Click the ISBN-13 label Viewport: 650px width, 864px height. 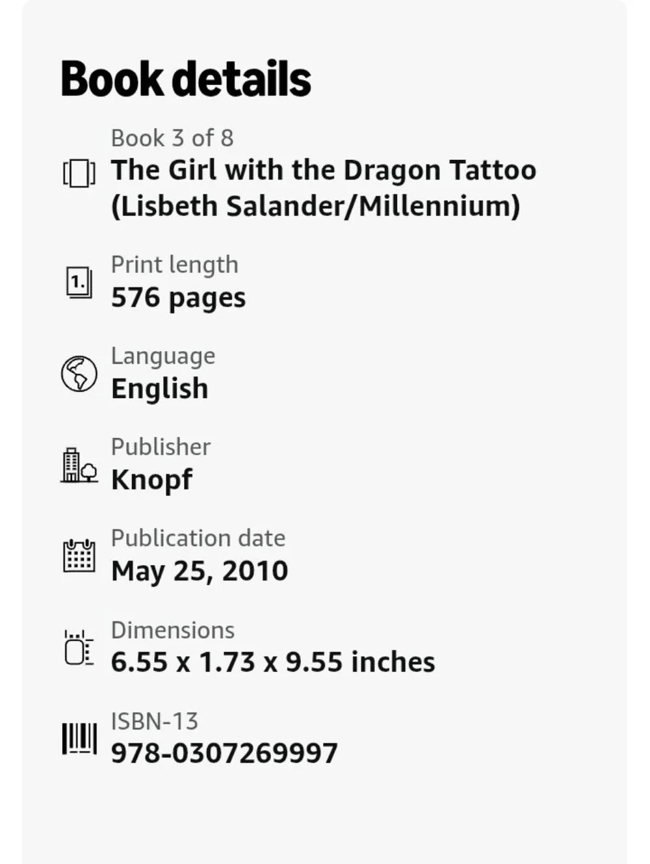pyautogui.click(x=155, y=721)
